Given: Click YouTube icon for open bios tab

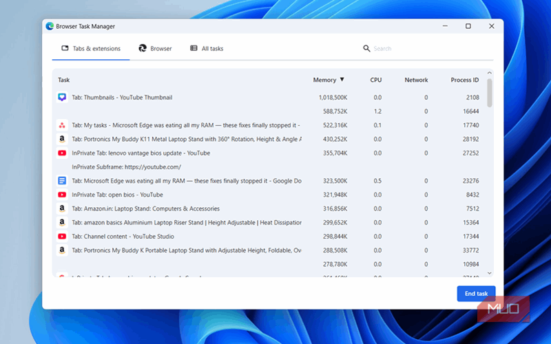Looking at the screenshot, I should (62, 195).
